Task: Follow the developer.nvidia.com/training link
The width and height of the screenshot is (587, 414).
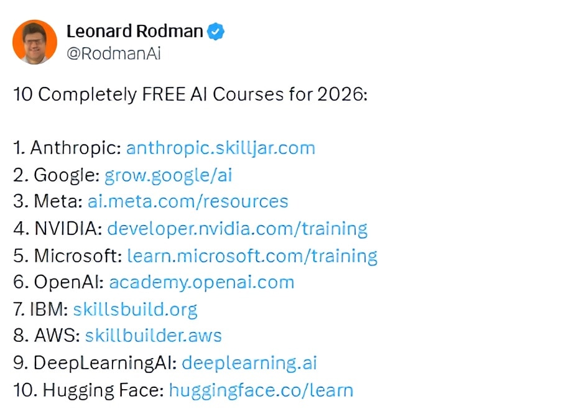Action: pyautogui.click(x=237, y=228)
